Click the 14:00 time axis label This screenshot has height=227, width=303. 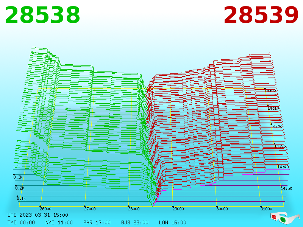click(270, 91)
